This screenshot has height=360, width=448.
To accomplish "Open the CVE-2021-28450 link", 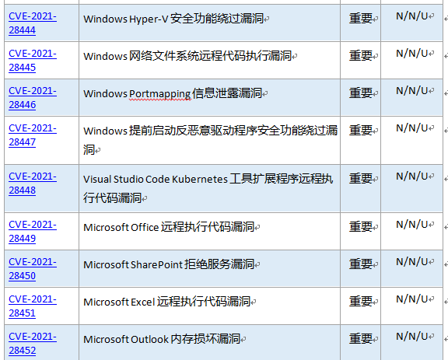I will pyautogui.click(x=33, y=269).
